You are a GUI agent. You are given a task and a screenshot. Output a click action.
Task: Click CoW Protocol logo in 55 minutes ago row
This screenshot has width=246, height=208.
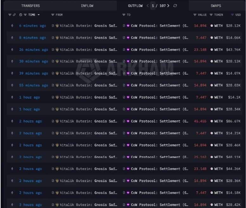coord(128,85)
